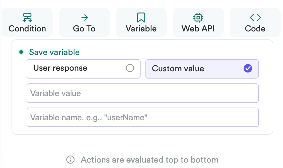Add a Code action via its label
The image size is (283, 168).
click(255, 29)
